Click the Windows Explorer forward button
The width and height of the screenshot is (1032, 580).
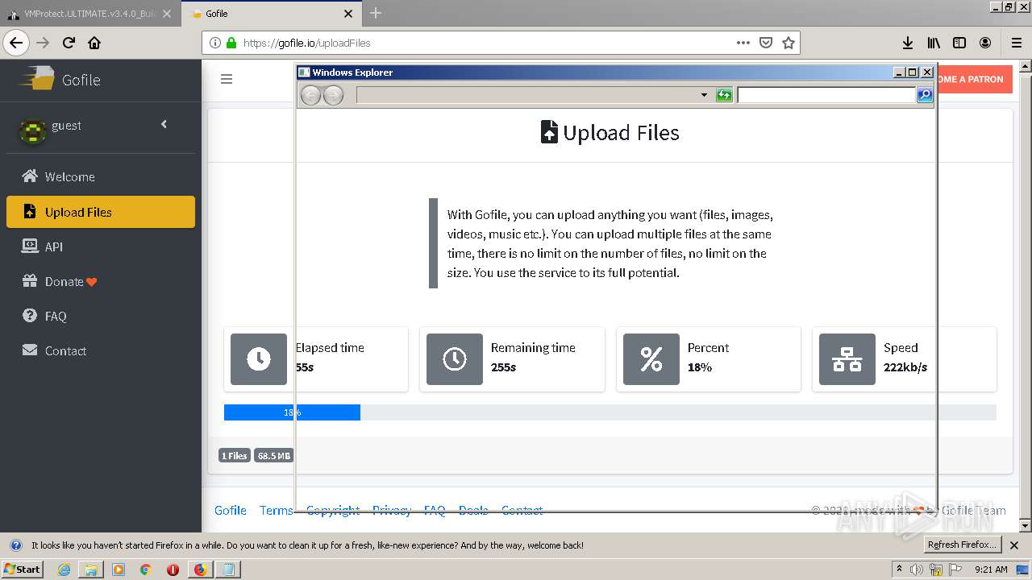point(333,95)
